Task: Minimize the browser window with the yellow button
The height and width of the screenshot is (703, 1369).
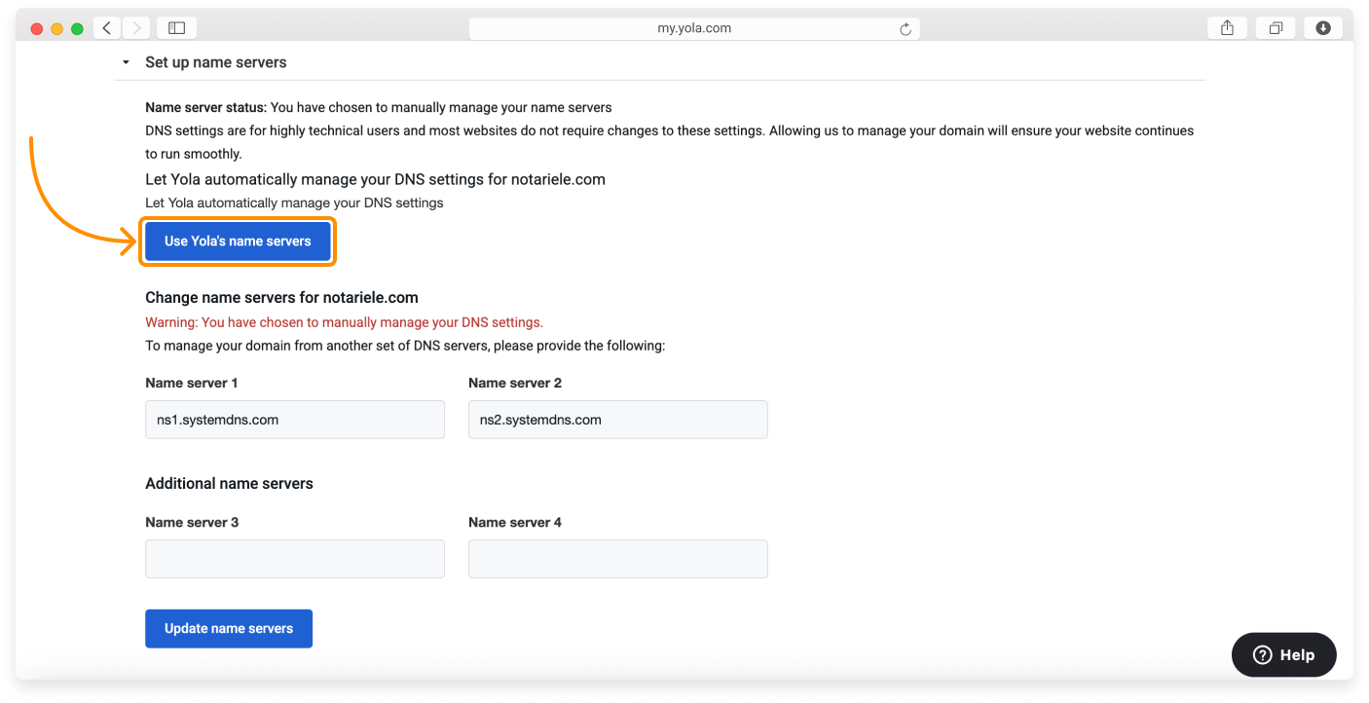Action: coord(57,29)
